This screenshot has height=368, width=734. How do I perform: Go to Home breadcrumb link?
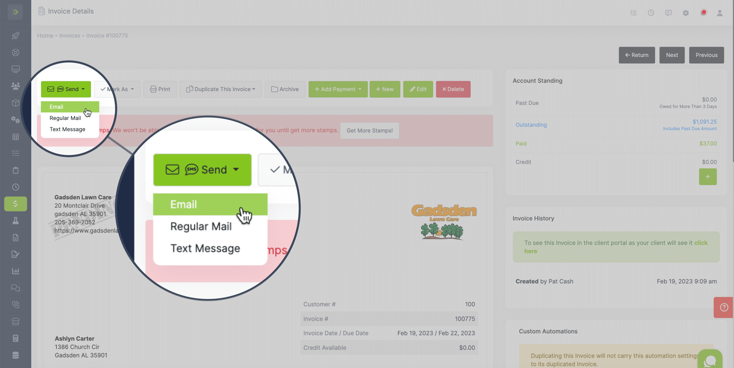[x=45, y=36]
